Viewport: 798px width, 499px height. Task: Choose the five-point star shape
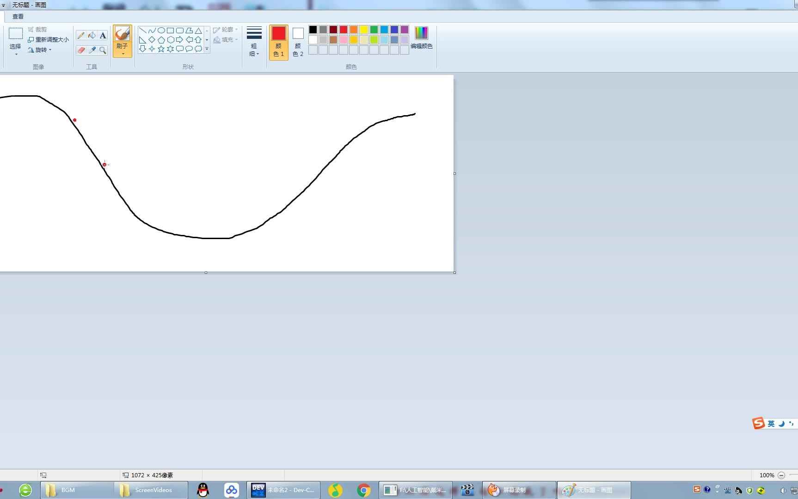161,49
